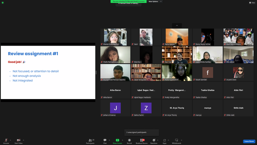Collapse the gallery with the up chevron

coord(177,25)
